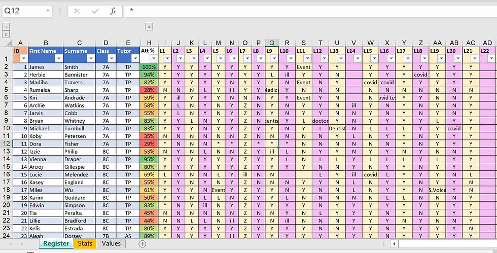Click the outline level 1 button
The height and width of the screenshot is (253, 497).
(x=6, y=27)
